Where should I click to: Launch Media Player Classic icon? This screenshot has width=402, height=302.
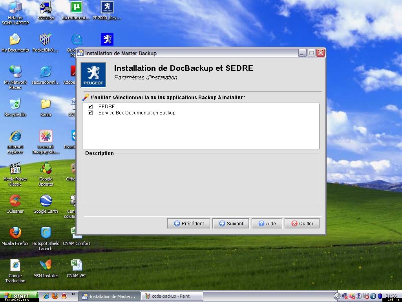tap(15, 174)
